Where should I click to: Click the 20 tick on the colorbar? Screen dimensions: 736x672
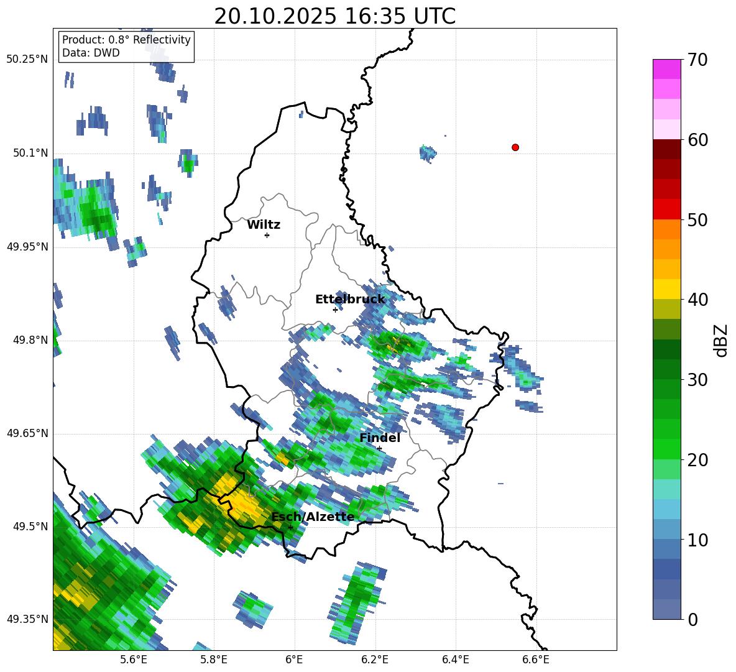coord(697,459)
